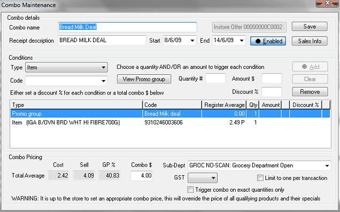Click the Cost total average field
Screen dimensions: 340x212
point(58,175)
